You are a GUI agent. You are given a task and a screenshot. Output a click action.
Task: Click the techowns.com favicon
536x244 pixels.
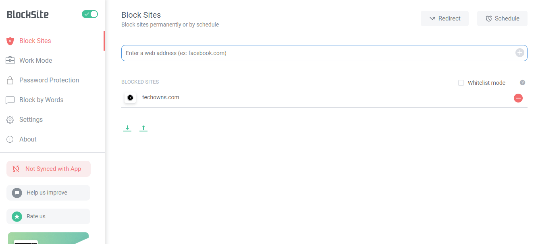click(x=130, y=98)
